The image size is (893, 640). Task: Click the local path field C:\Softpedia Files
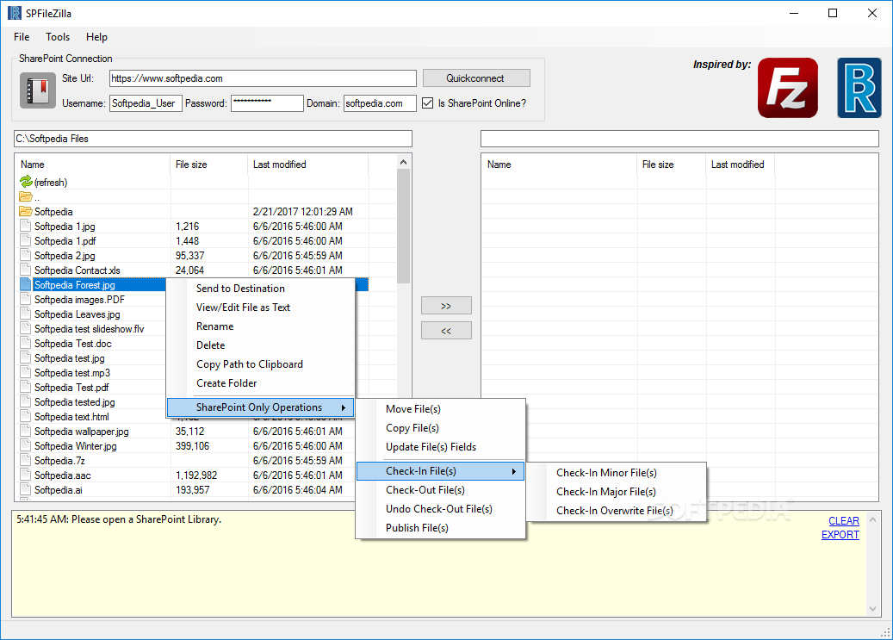pos(213,139)
